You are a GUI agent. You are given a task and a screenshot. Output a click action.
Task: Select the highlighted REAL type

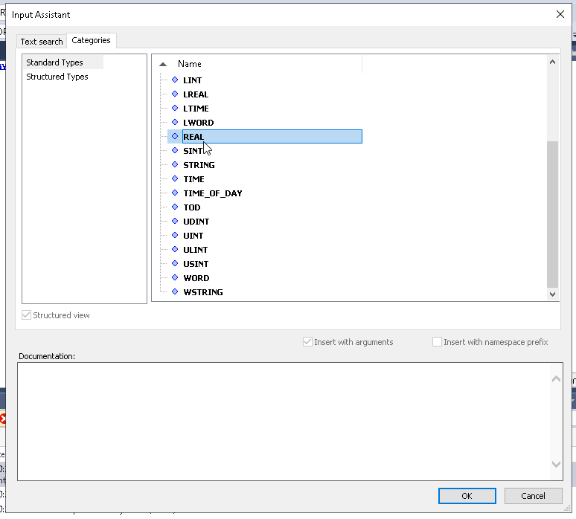(272, 137)
